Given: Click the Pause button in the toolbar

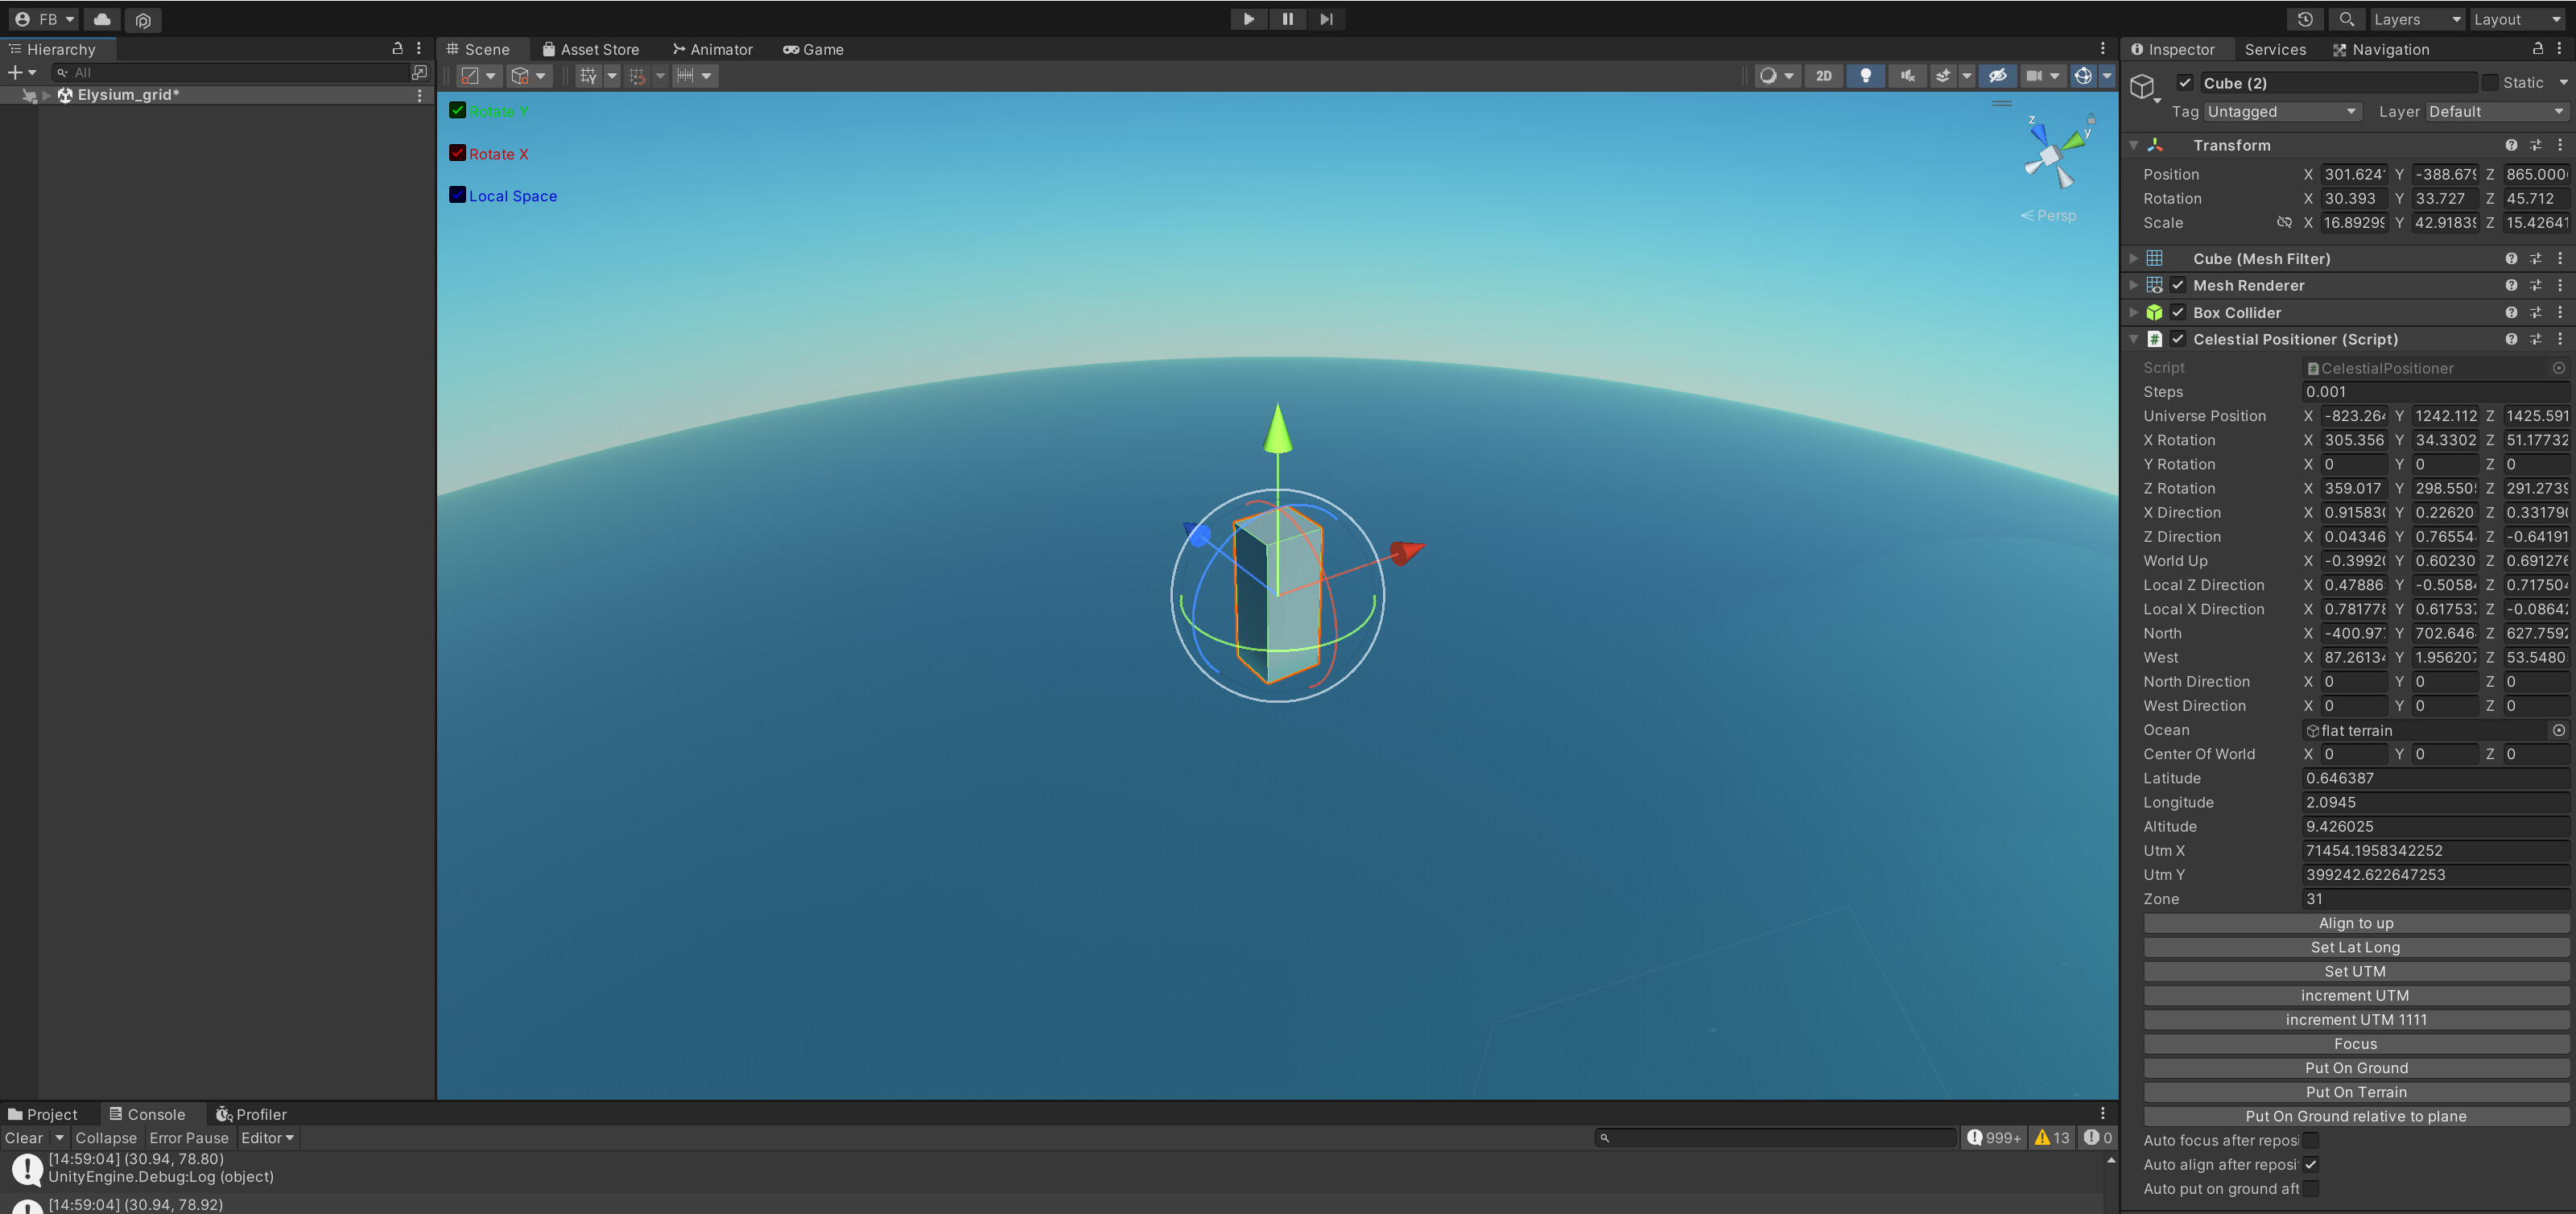Looking at the screenshot, I should coord(1287,19).
